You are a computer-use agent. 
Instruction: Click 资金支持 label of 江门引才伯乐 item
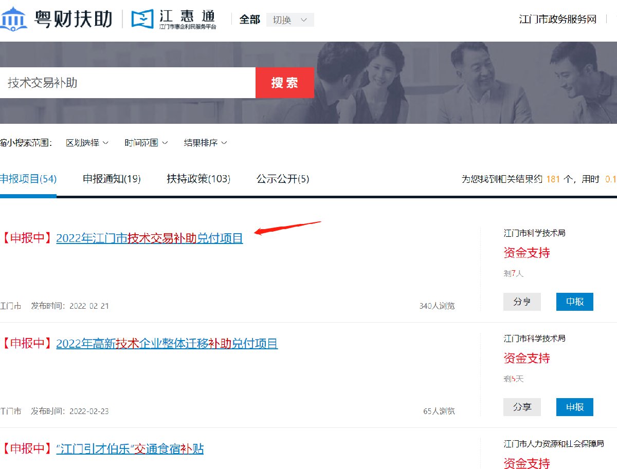[527, 463]
